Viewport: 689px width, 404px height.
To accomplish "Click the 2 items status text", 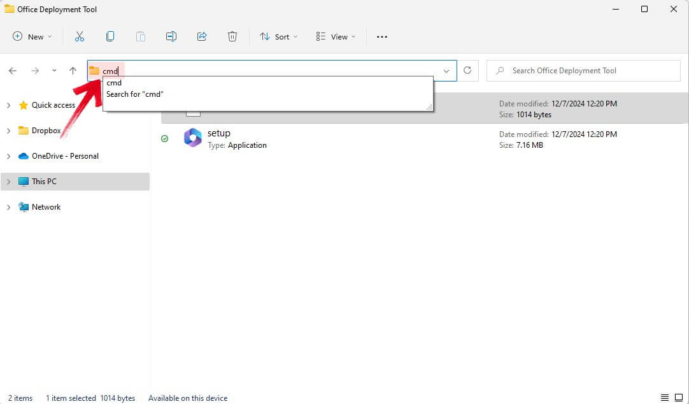I will [x=20, y=398].
